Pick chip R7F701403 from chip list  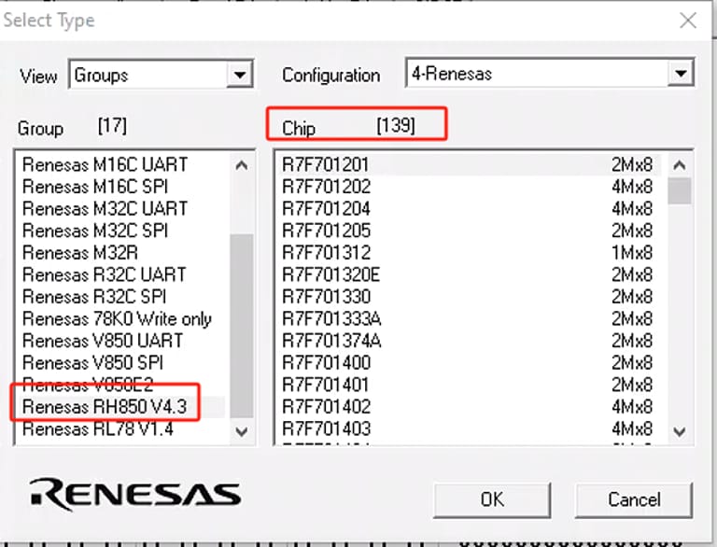(327, 429)
